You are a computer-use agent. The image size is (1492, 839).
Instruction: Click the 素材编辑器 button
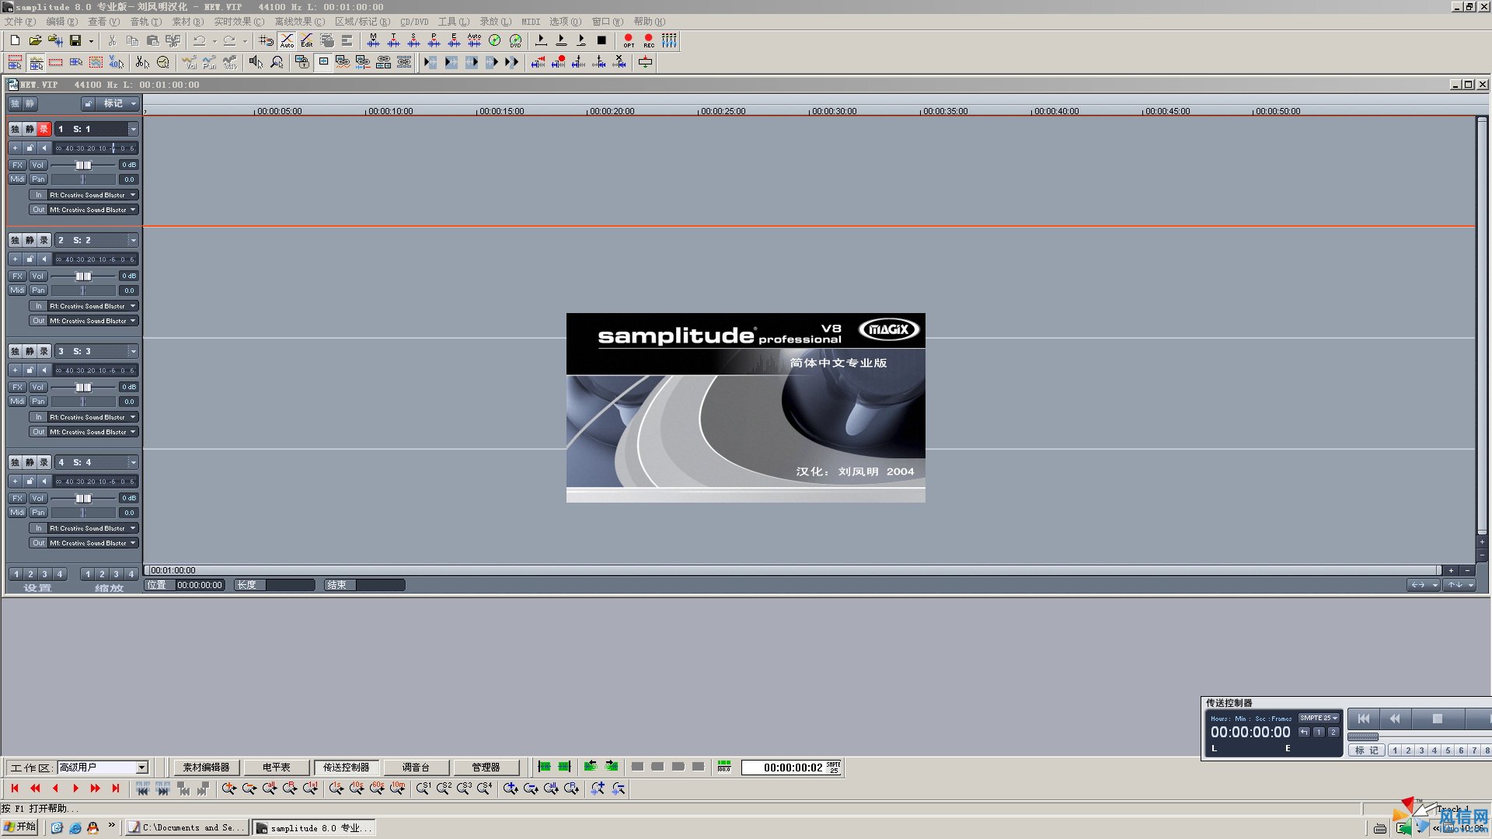coord(206,768)
